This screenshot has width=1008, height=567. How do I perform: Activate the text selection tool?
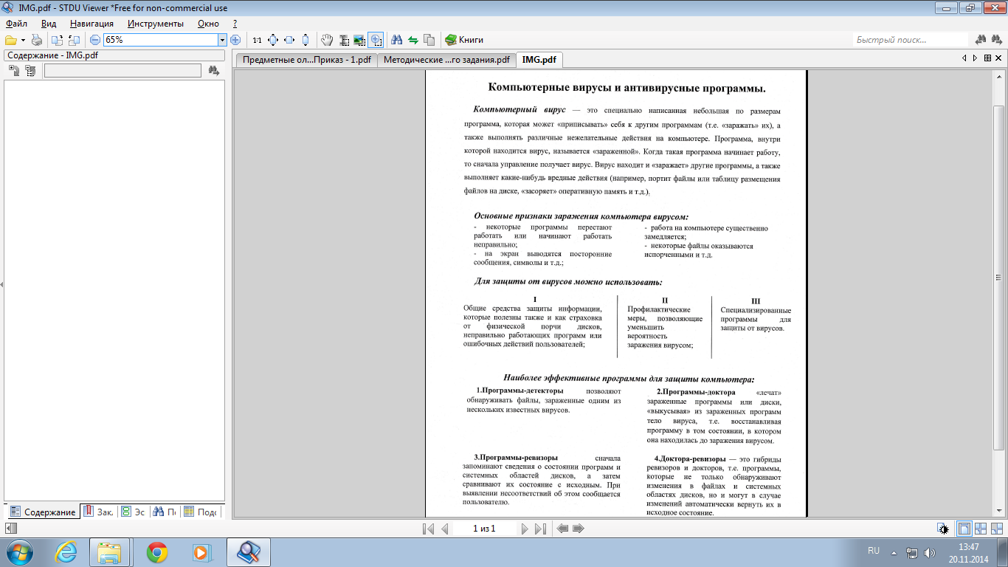click(344, 40)
